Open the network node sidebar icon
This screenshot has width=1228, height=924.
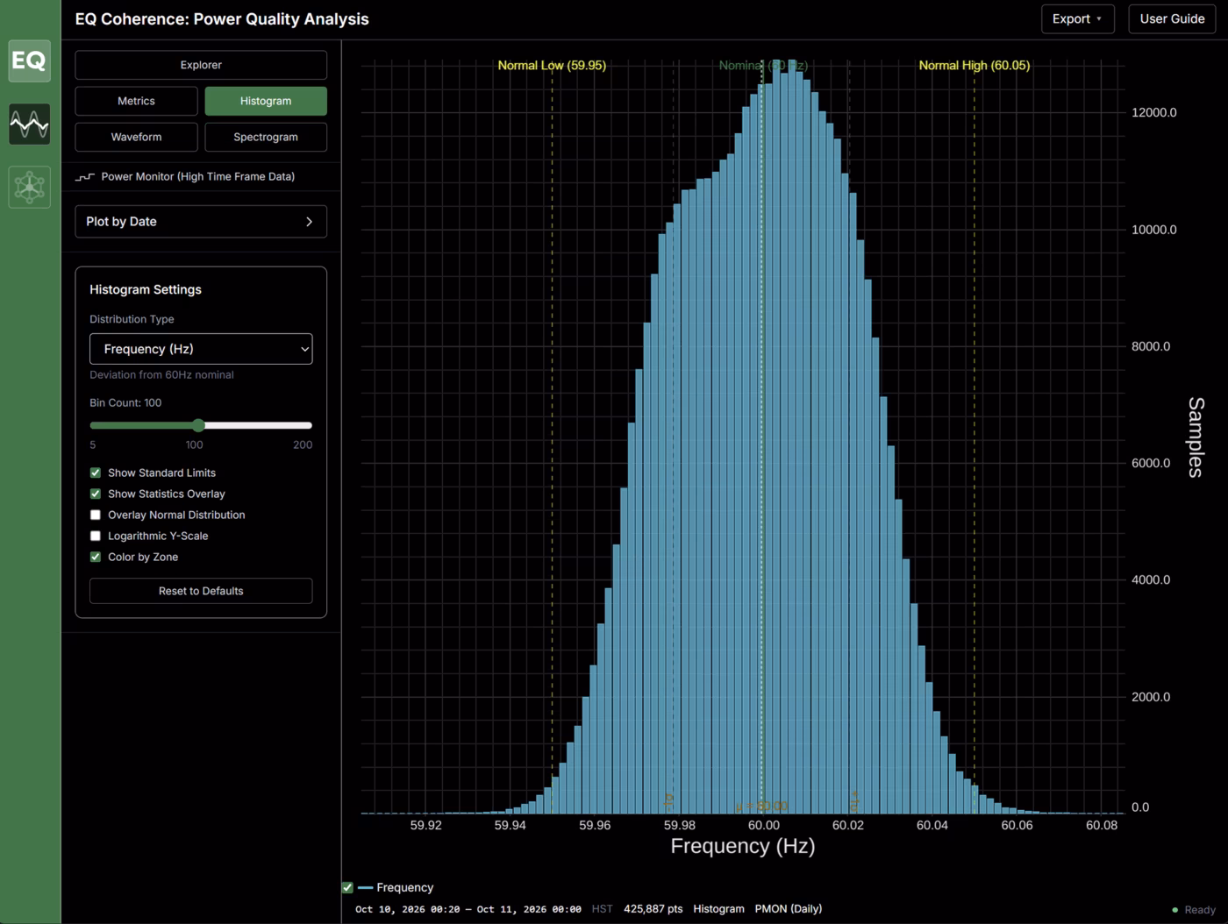click(30, 187)
